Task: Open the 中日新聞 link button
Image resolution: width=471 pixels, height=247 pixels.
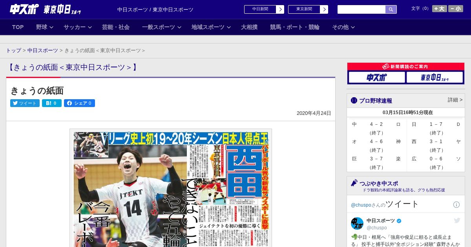Action: 260,9
